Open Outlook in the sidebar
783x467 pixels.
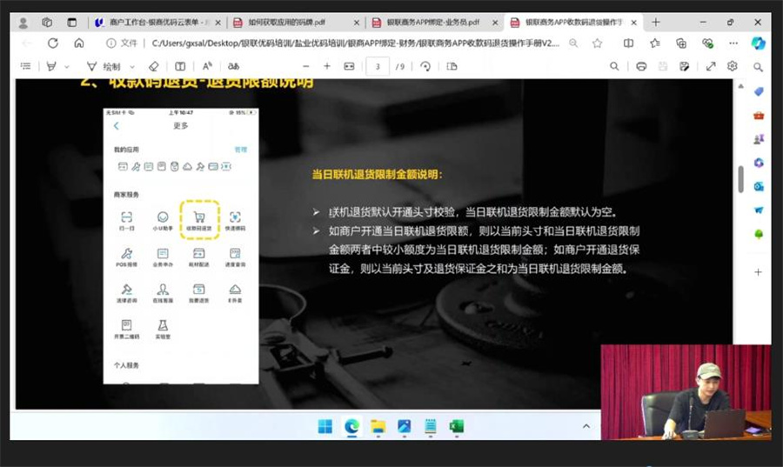(x=759, y=186)
